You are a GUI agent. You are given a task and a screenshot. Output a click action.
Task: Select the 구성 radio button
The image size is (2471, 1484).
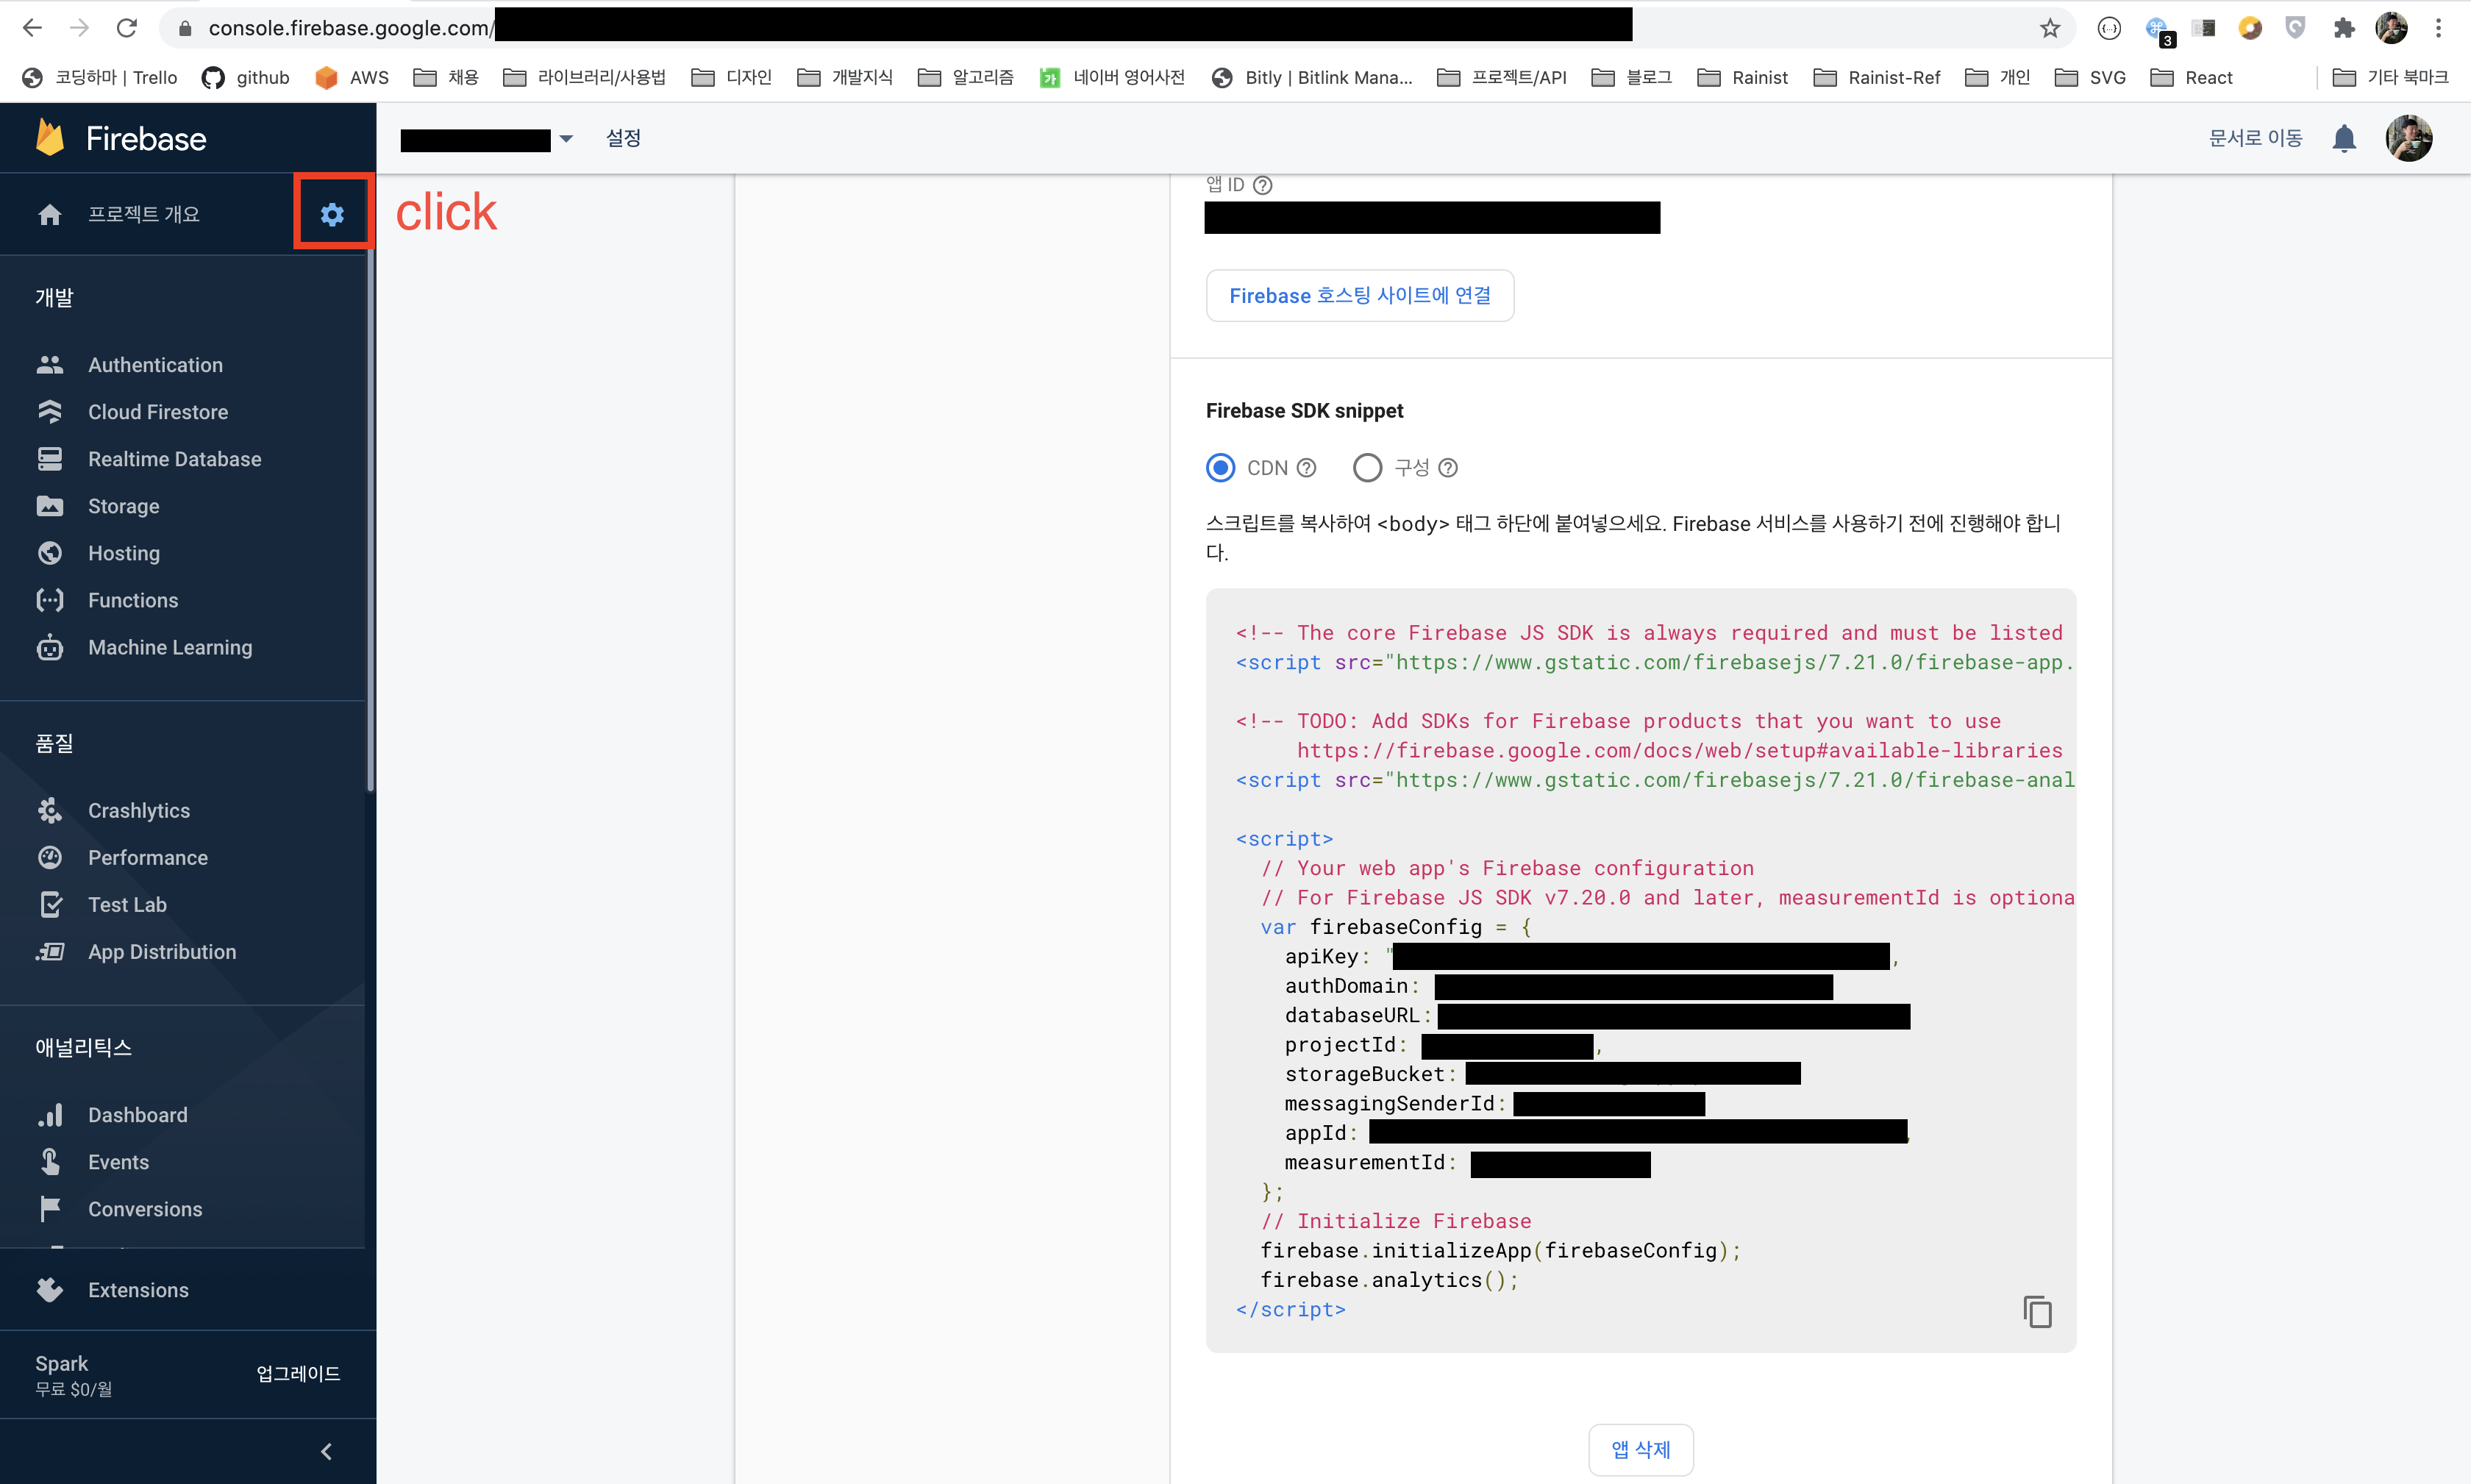pyautogui.click(x=1367, y=468)
